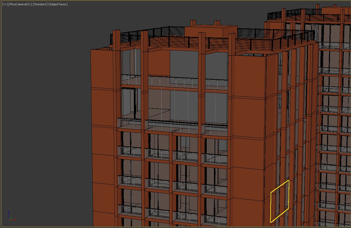Select the leftmost column protruding above the roof
This screenshot has width=351, height=228.
116,40
